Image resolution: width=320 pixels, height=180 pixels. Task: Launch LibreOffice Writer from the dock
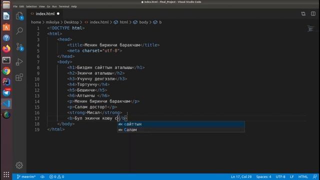point(6,16)
